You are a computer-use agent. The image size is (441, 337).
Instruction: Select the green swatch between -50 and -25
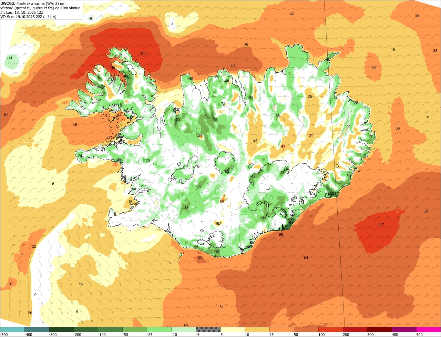135,329
